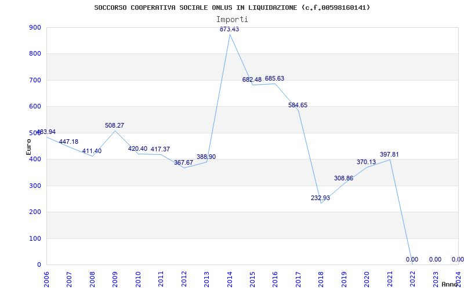Click the y-axis value 800
The height and width of the screenshot is (290, 464).
[x=35, y=54]
